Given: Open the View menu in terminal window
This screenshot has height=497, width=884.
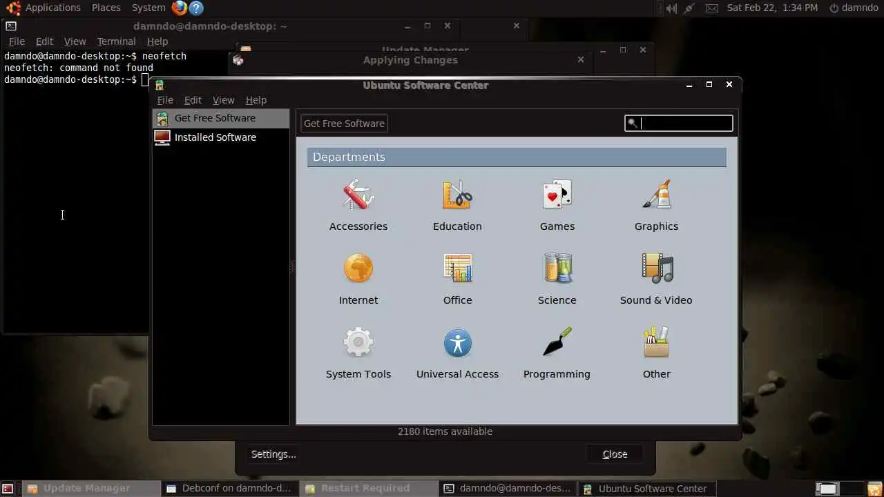Looking at the screenshot, I should pos(75,41).
